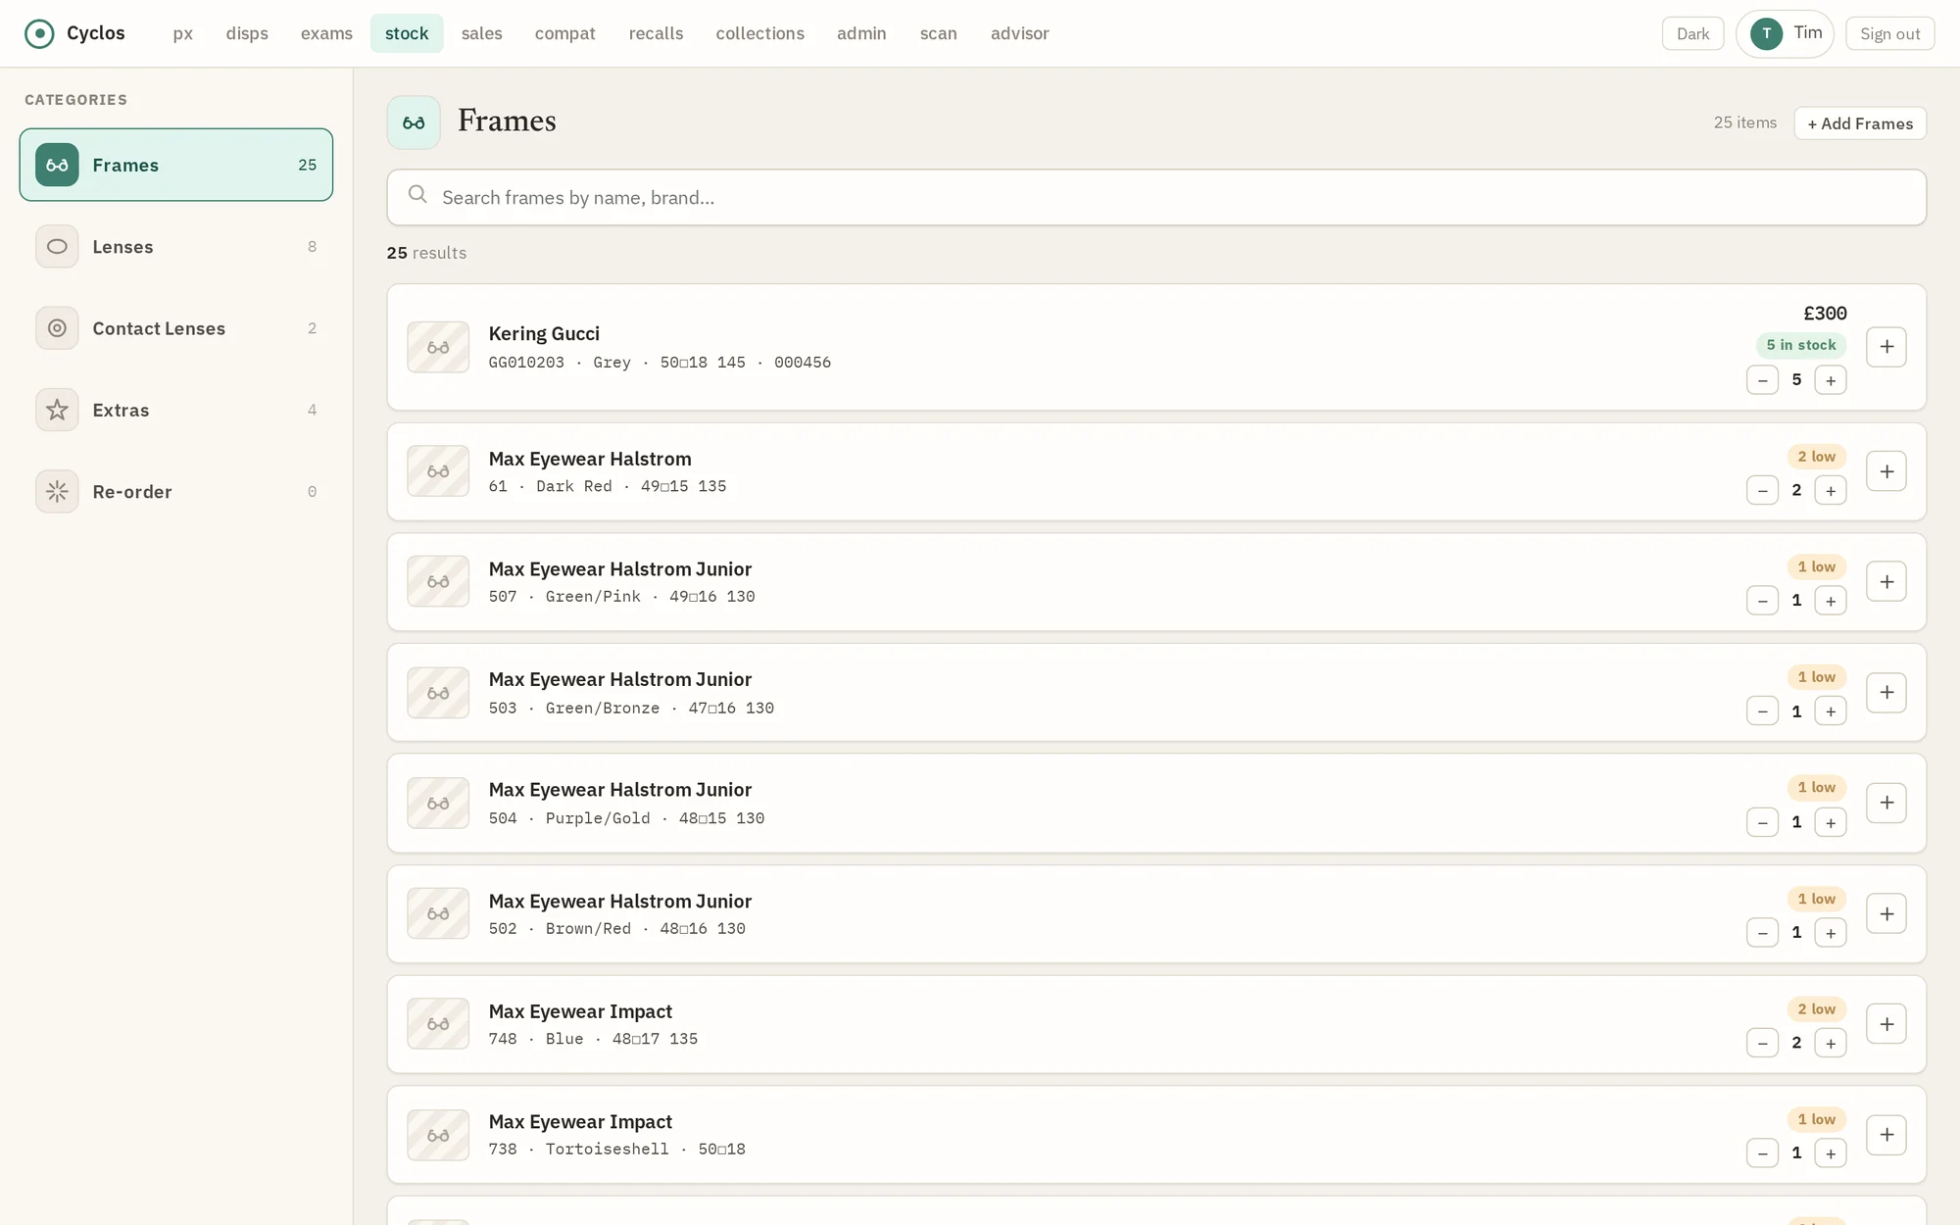The height and width of the screenshot is (1225, 1960).
Task: Click large plus on Impact 748 Blue row
Action: (x=1886, y=1024)
